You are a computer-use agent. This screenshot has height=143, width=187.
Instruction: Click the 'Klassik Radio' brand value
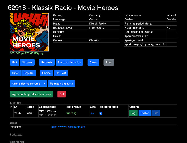pyautogui.click(x=97, y=23)
